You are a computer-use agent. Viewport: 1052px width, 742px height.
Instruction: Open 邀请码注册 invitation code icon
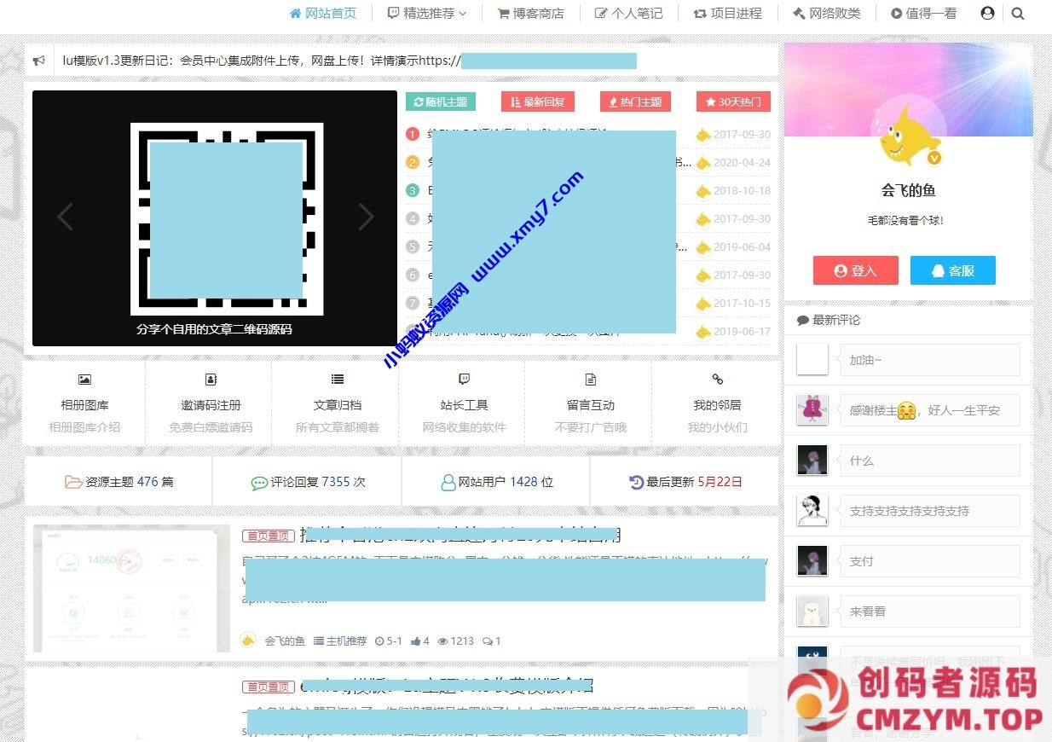(211, 380)
